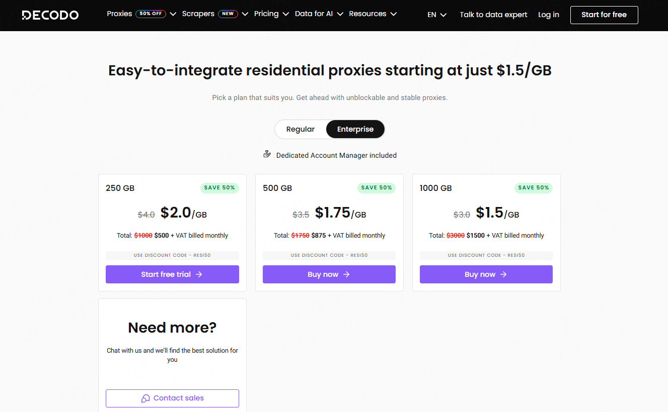Open the EN language selector

(x=437, y=15)
